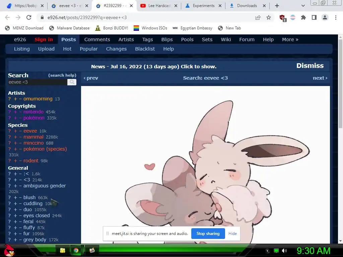Click the Sign in link

click(x=44, y=39)
